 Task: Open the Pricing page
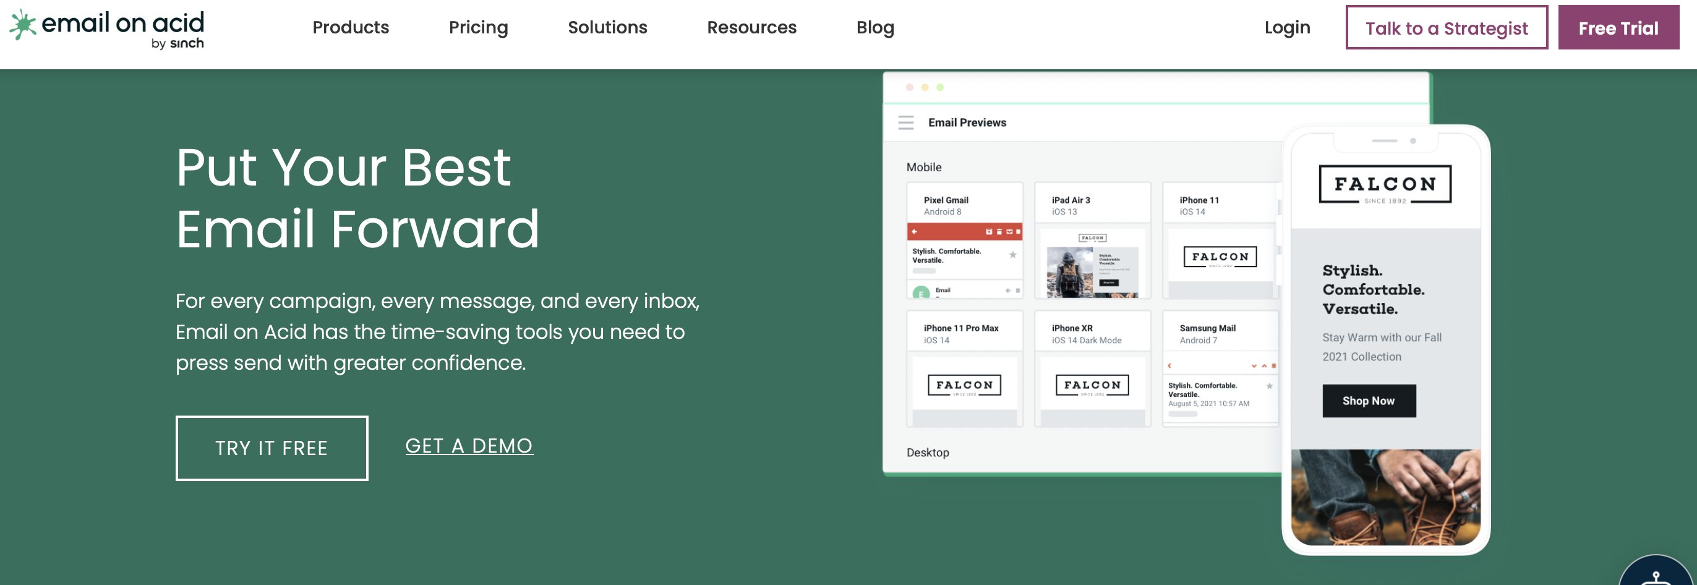(x=478, y=28)
